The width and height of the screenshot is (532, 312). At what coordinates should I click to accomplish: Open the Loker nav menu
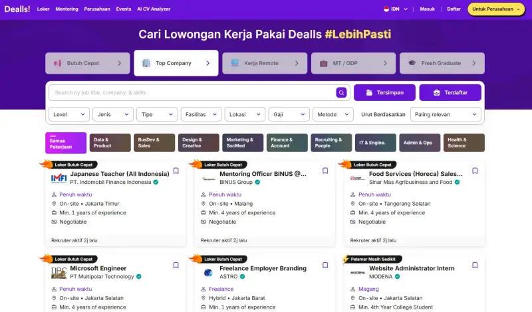[x=43, y=9]
